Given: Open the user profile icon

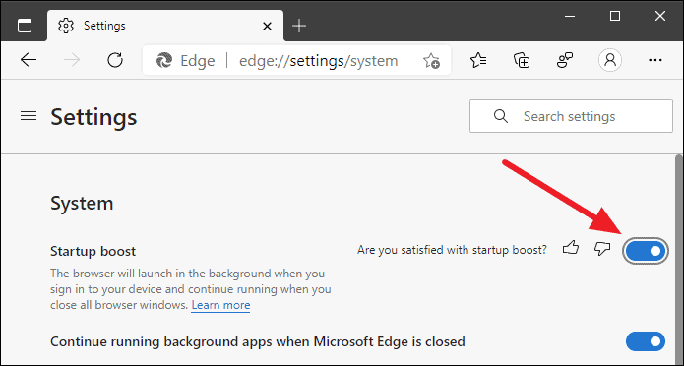Looking at the screenshot, I should (610, 60).
